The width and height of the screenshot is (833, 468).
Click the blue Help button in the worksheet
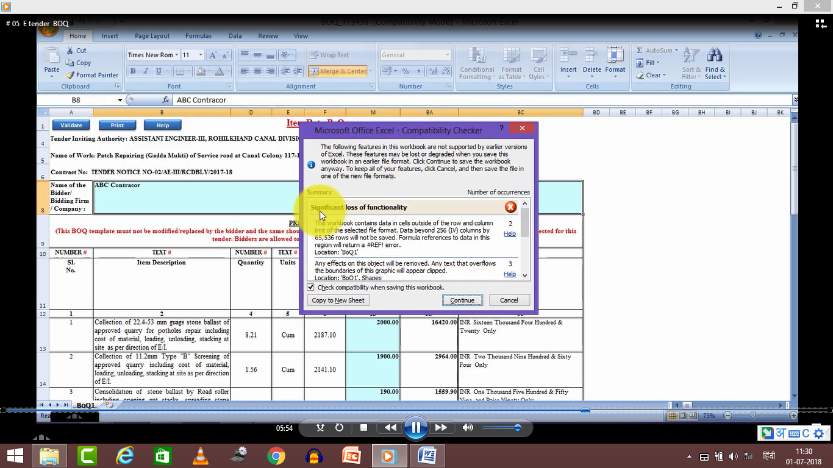[x=163, y=125]
